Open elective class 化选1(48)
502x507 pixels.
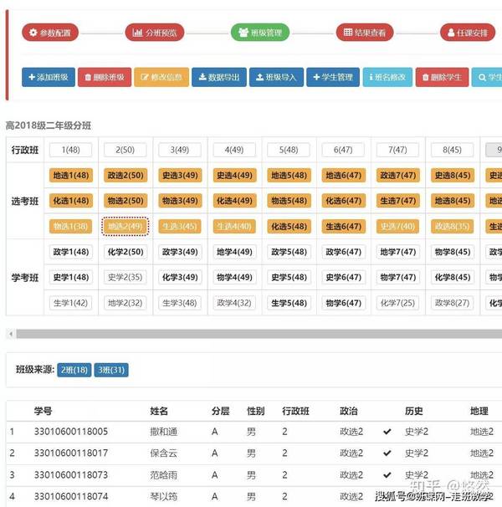[71, 201]
